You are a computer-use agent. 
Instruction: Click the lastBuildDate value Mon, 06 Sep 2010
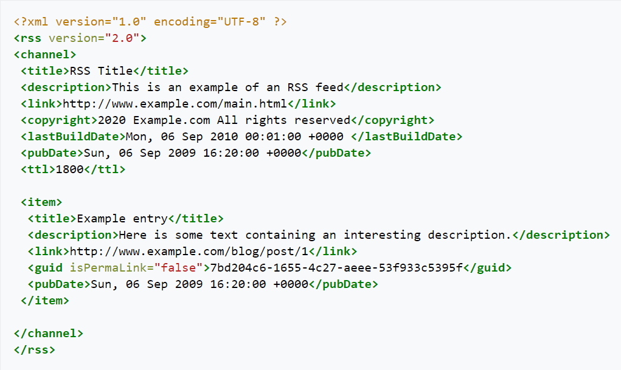click(x=234, y=137)
